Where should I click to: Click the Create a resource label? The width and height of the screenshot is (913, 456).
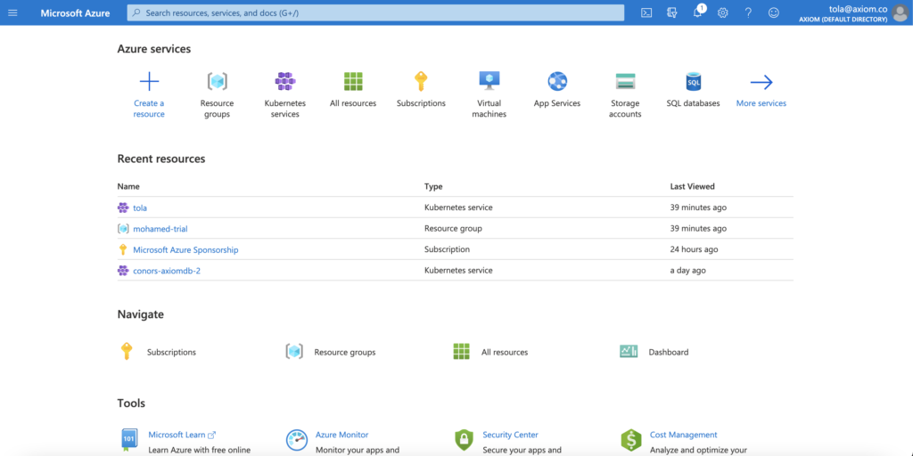[149, 109]
